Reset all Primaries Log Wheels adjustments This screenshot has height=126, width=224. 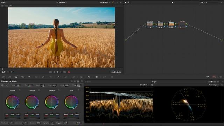[x=82, y=81]
